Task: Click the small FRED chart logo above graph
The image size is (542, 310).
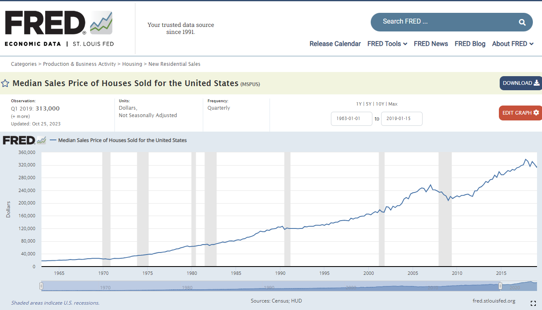Action: coord(24,140)
